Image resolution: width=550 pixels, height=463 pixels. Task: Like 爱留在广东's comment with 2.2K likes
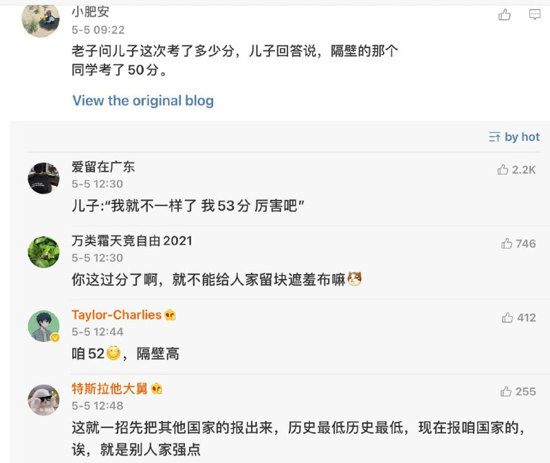click(x=503, y=170)
